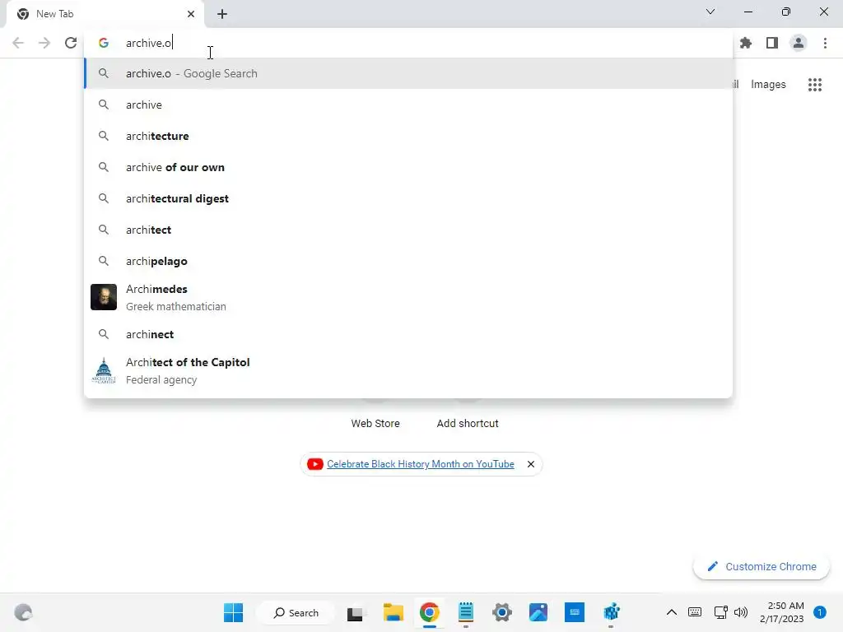Open the Windows Start menu
This screenshot has width=843, height=632.
tap(233, 612)
